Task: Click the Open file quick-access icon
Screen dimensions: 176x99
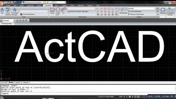Action: [9, 2]
